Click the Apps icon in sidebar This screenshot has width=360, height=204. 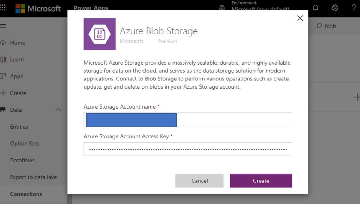3,76
